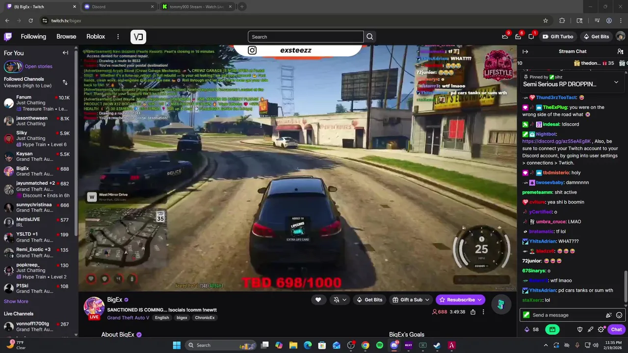Toggle the notification bell for BigEx
This screenshot has height=353, width=628.
click(x=337, y=300)
